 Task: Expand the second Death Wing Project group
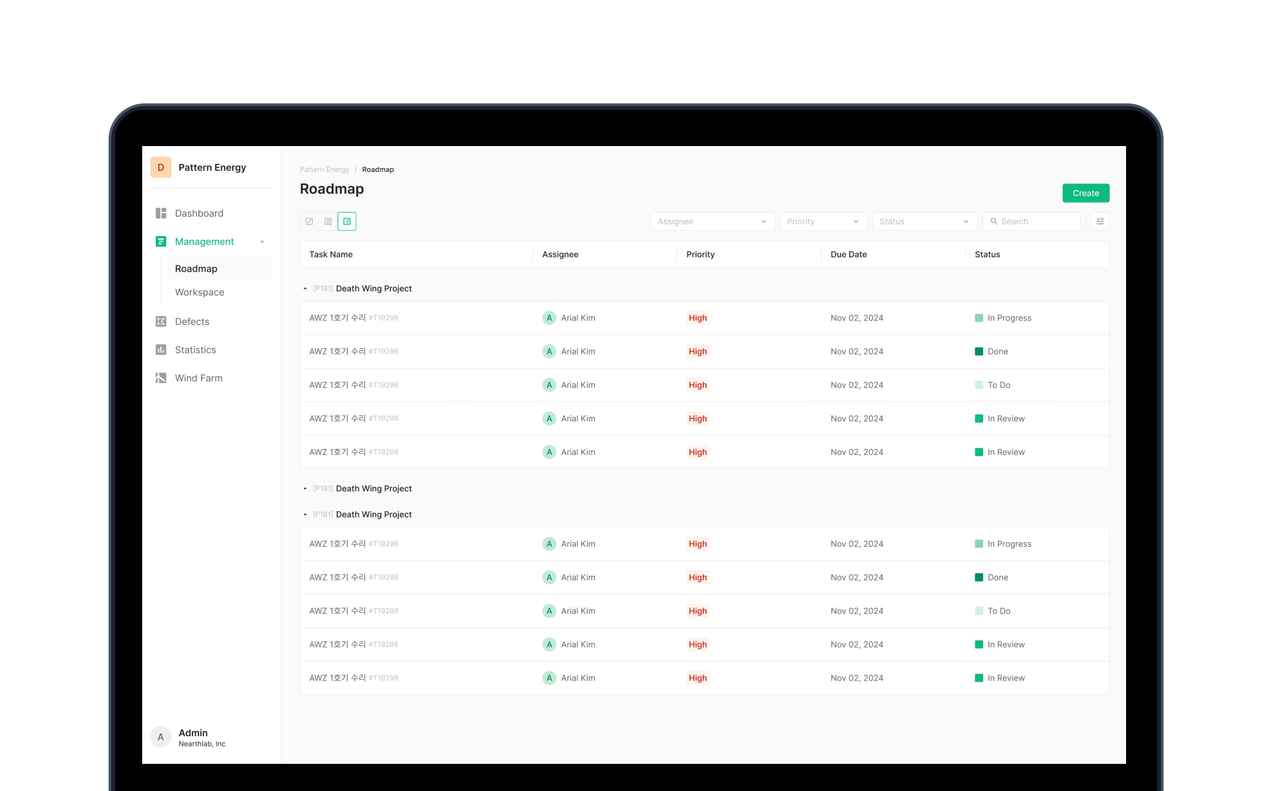(304, 489)
